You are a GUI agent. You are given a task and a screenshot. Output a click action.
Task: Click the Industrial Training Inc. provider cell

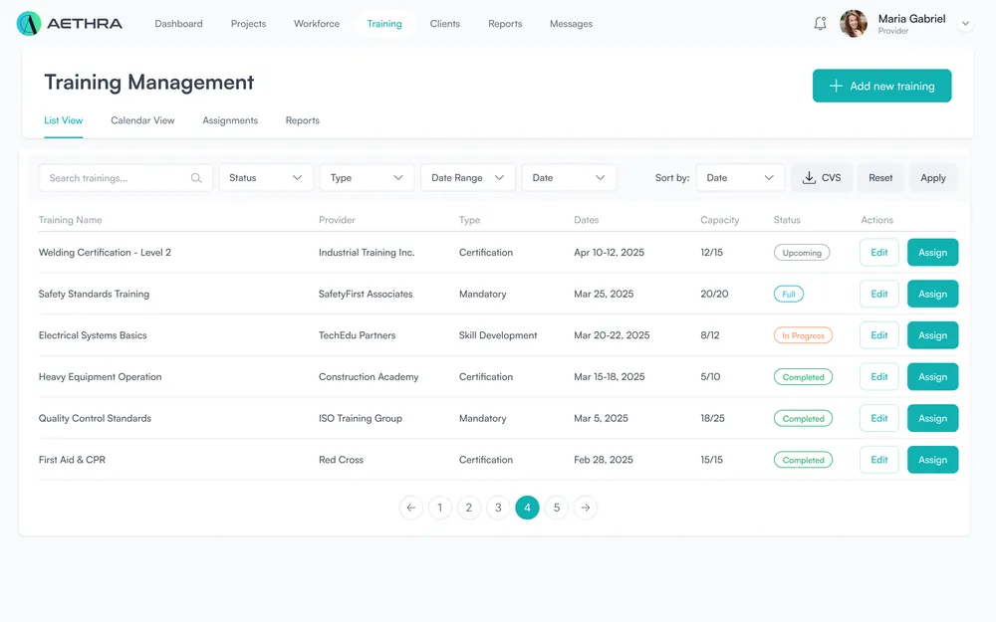367,253
